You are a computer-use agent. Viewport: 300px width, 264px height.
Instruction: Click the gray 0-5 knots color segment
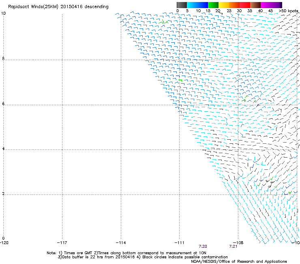(x=182, y=5)
